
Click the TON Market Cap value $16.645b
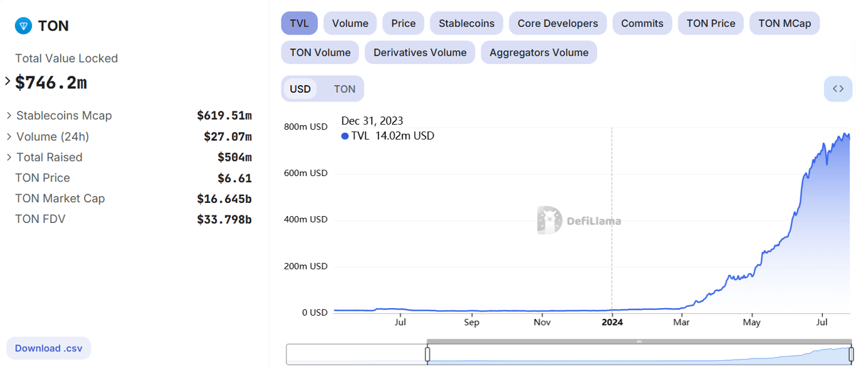(224, 199)
